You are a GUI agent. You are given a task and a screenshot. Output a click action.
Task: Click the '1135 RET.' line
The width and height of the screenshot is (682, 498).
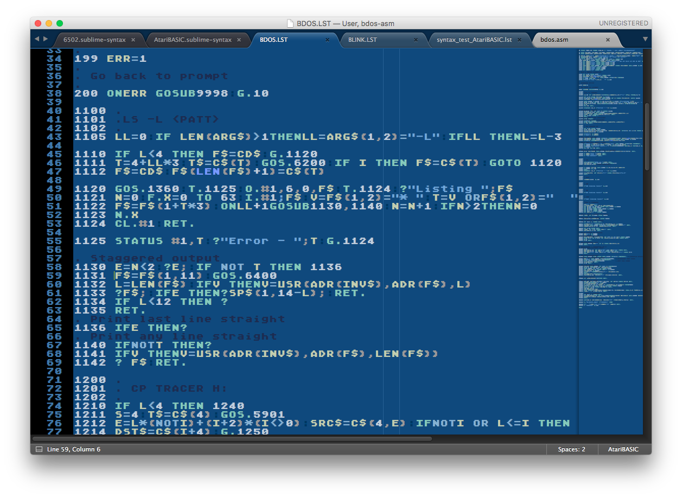[110, 310]
